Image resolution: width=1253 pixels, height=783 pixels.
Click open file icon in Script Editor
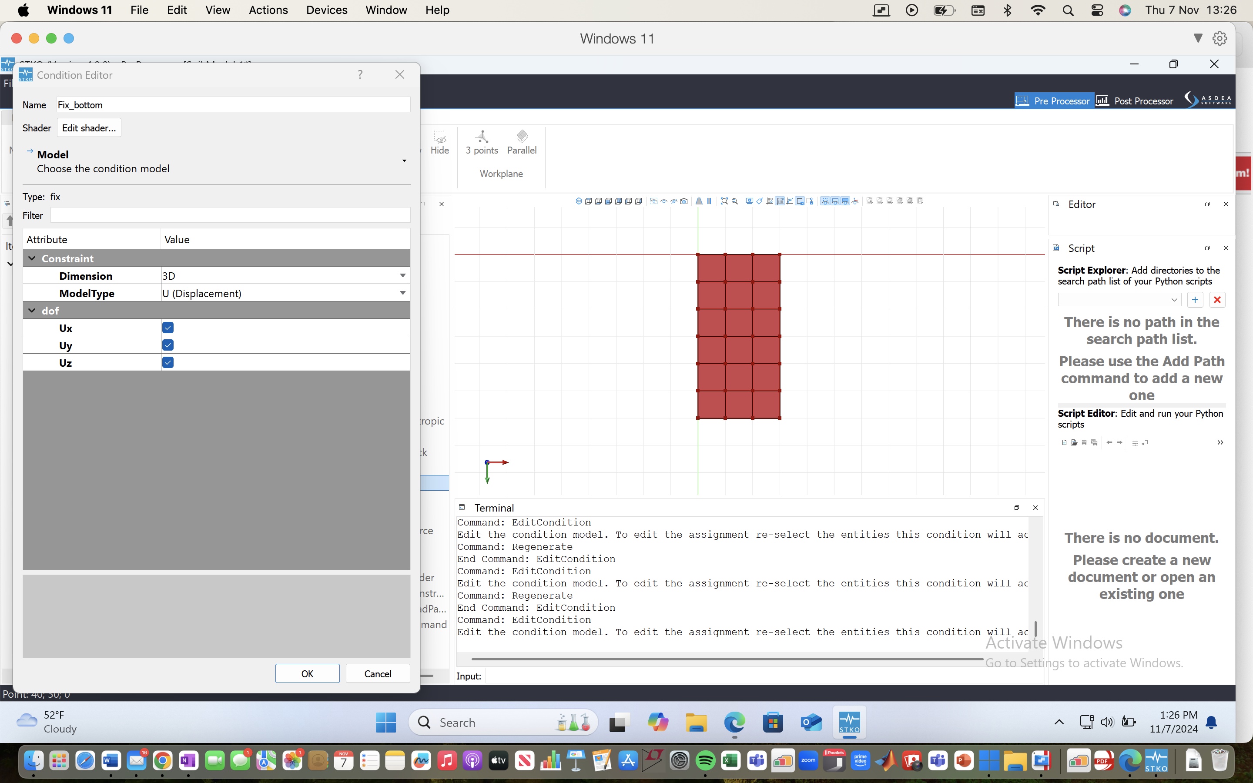coord(1074,442)
